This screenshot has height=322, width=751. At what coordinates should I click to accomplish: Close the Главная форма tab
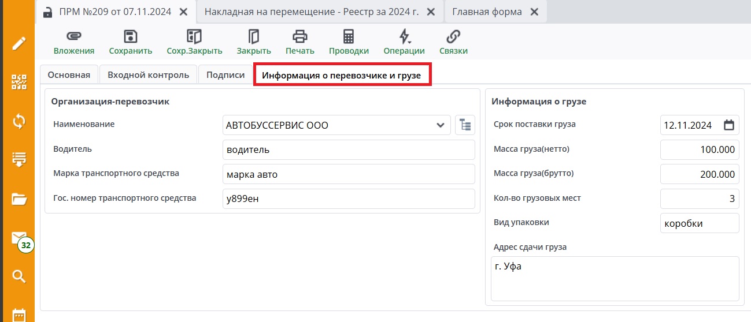pyautogui.click(x=534, y=12)
